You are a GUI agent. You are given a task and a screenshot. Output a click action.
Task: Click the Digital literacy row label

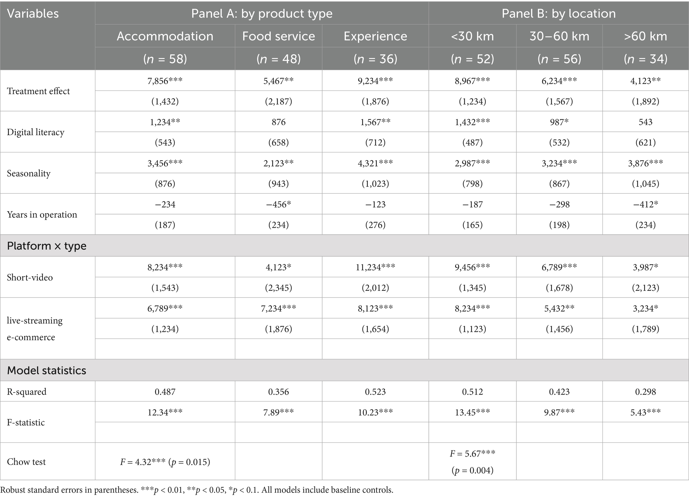click(x=35, y=132)
